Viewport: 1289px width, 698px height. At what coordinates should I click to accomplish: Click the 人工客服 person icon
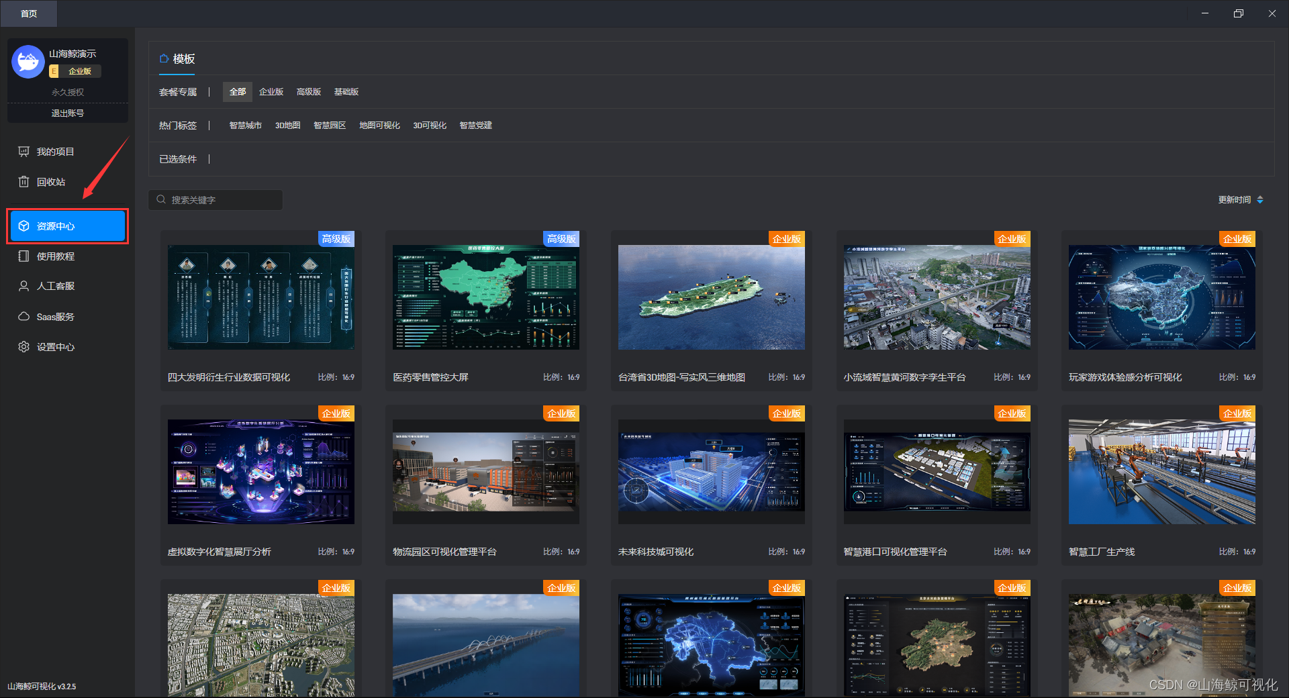[23, 286]
